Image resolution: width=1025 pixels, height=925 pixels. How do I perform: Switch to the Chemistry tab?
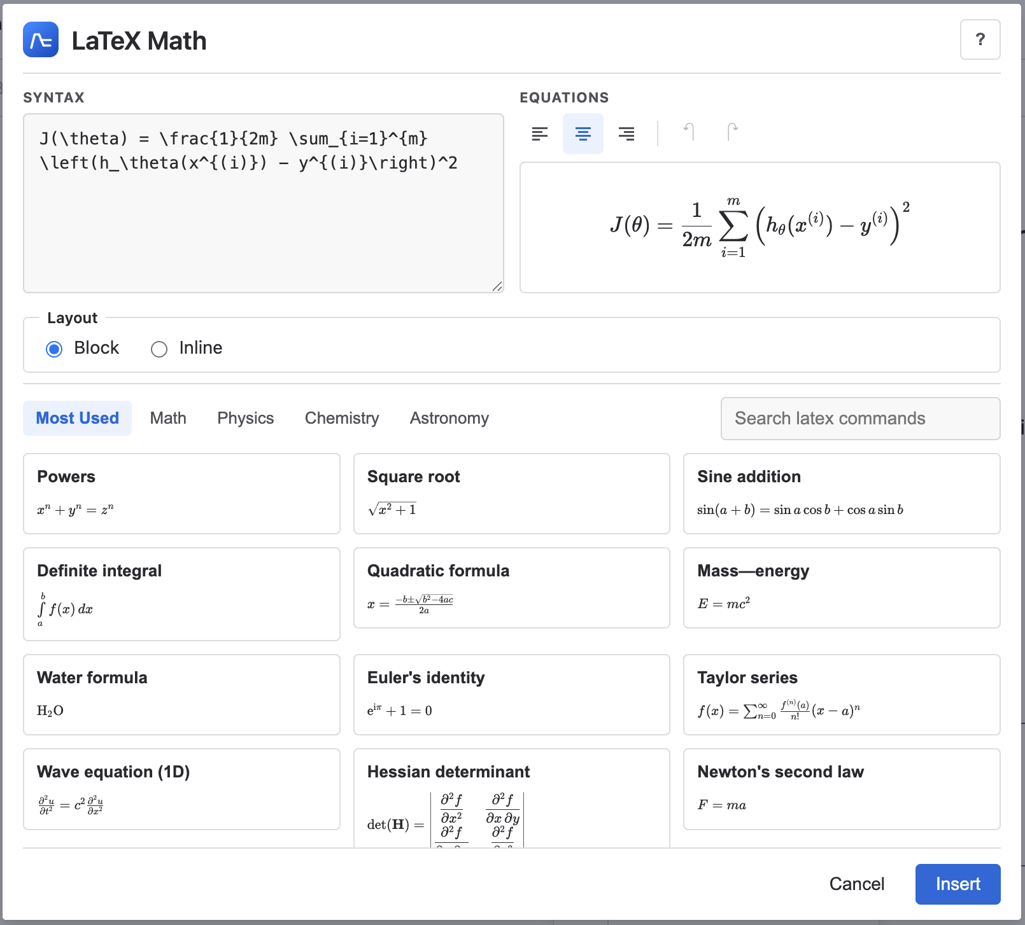click(x=342, y=418)
